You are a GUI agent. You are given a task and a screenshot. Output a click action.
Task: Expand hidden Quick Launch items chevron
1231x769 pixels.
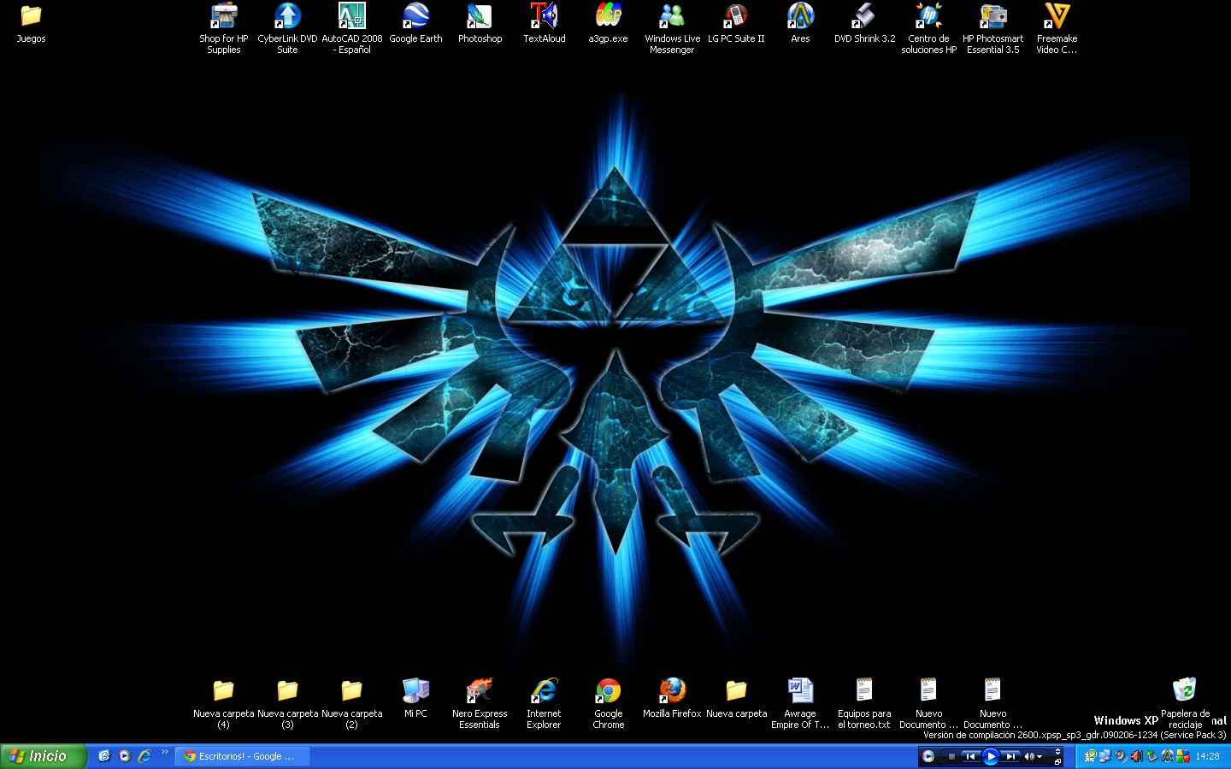coord(164,752)
